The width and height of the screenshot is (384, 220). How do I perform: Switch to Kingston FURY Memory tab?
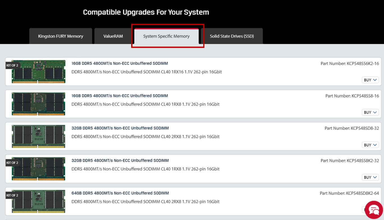pyautogui.click(x=61, y=36)
